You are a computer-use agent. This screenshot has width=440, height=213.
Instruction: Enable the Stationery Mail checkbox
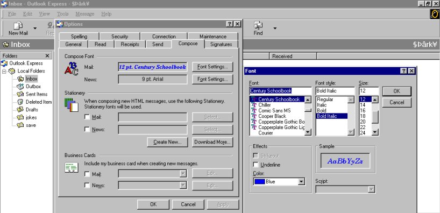[x=87, y=117]
